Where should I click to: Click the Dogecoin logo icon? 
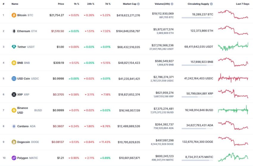click(14, 142)
